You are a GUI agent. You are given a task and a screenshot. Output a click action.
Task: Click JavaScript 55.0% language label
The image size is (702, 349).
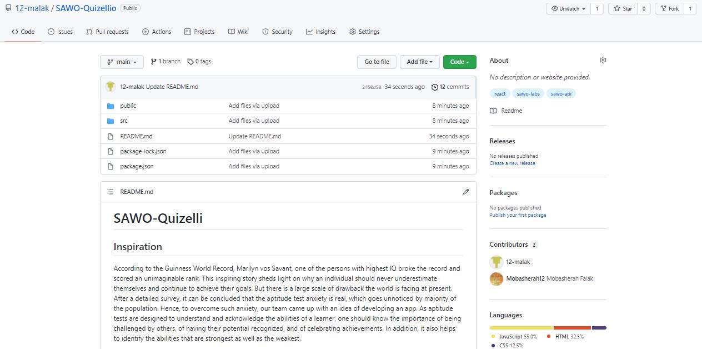click(x=514, y=337)
